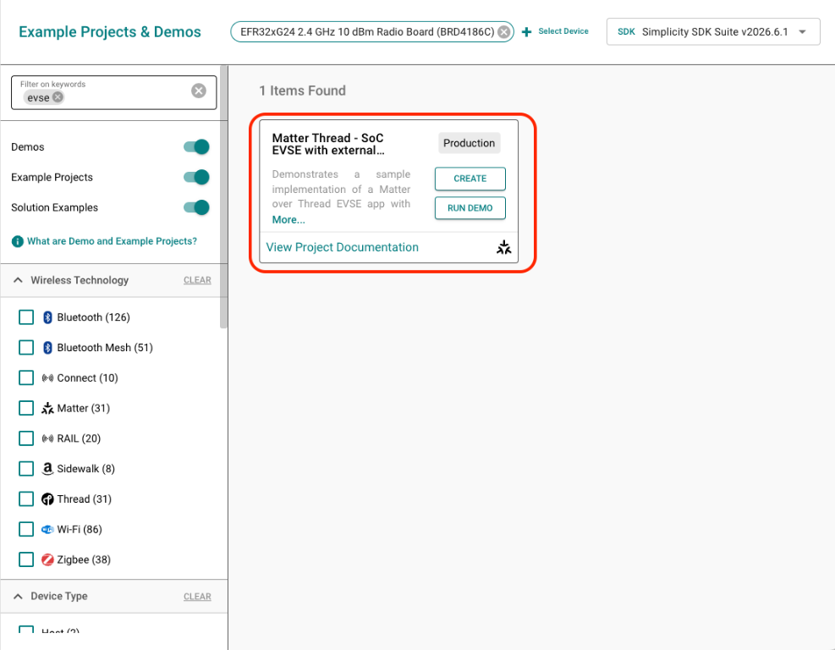
Task: Toggle the Solution Examples switch
Action: coord(196,207)
